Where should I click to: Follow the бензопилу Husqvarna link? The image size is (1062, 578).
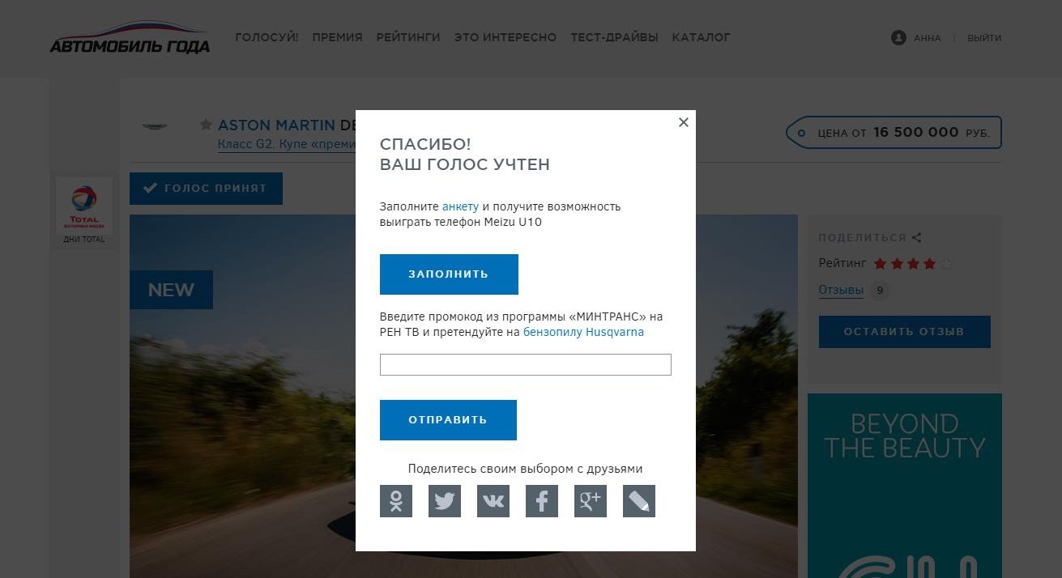583,332
